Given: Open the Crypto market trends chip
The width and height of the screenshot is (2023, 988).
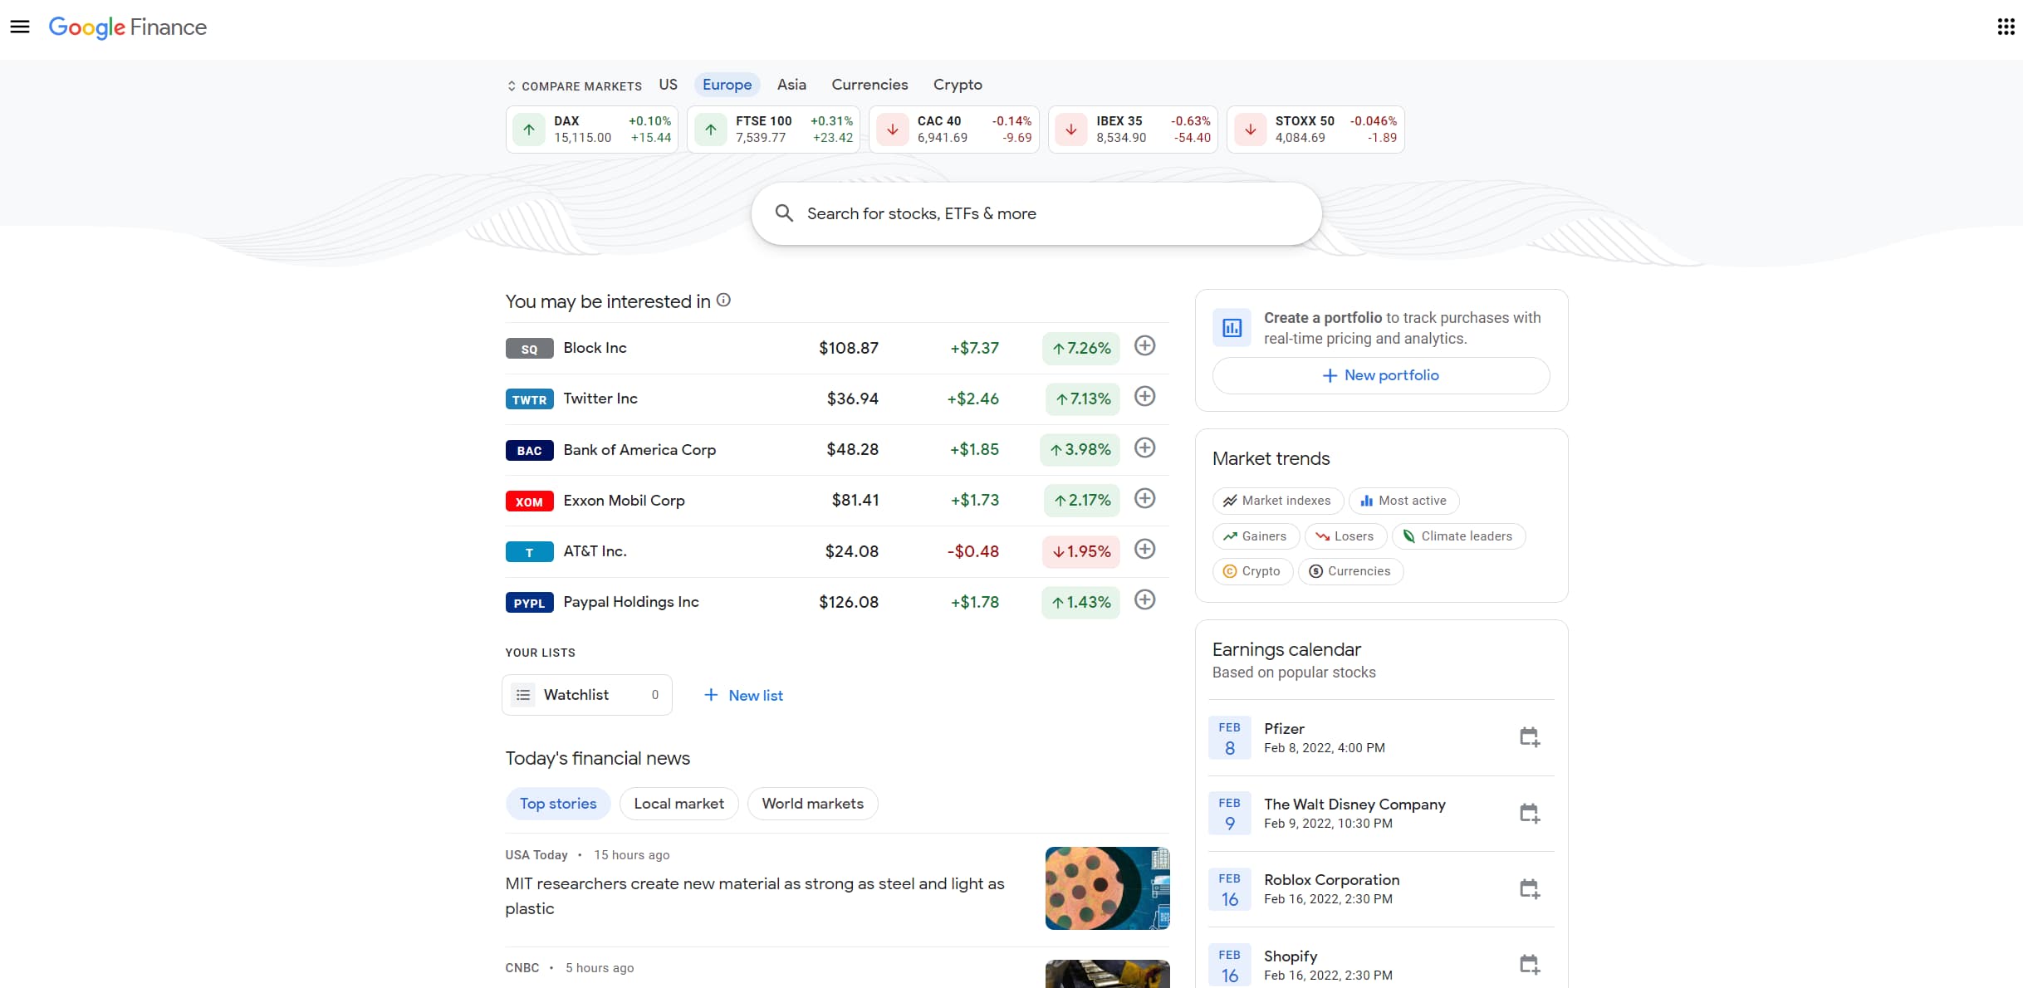Looking at the screenshot, I should [x=1252, y=571].
